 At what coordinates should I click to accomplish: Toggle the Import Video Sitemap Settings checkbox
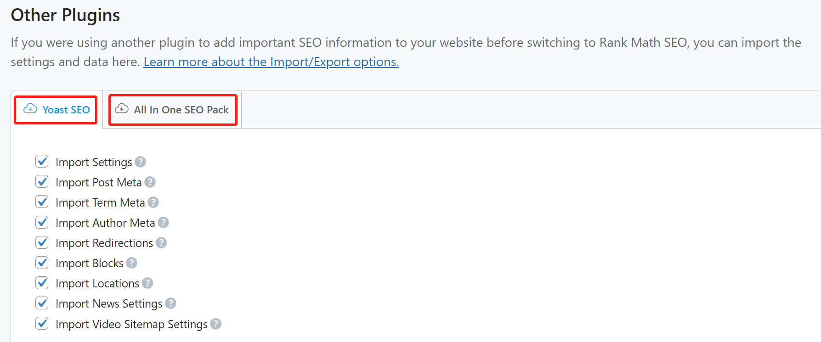click(x=42, y=324)
